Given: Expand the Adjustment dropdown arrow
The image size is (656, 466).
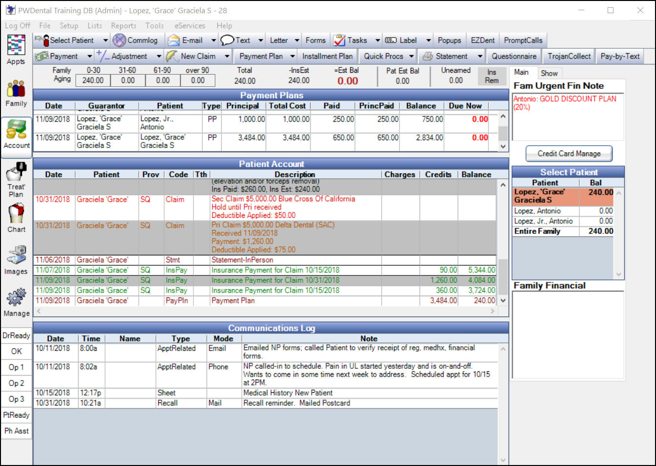Looking at the screenshot, I should coord(159,57).
